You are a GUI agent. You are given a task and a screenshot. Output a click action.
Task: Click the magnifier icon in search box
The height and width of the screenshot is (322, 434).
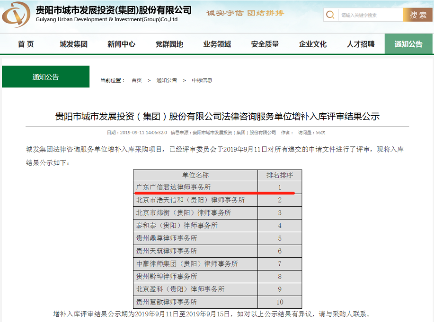pos(330,15)
